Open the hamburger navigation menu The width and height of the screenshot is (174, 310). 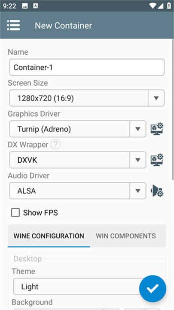13,25
